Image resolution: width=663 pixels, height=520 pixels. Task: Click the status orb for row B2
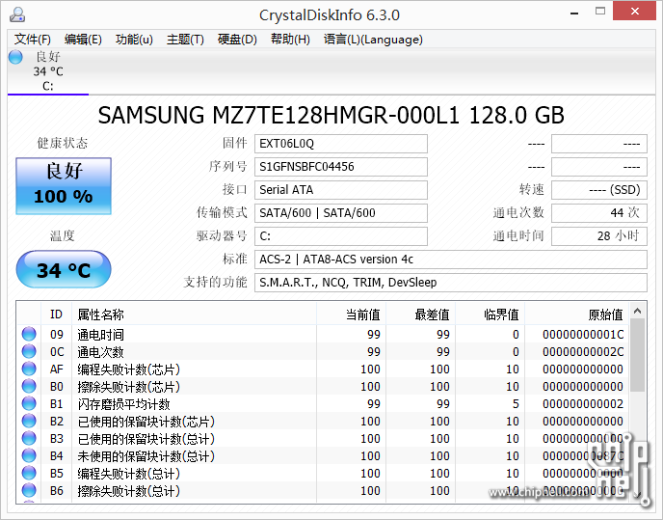[29, 421]
